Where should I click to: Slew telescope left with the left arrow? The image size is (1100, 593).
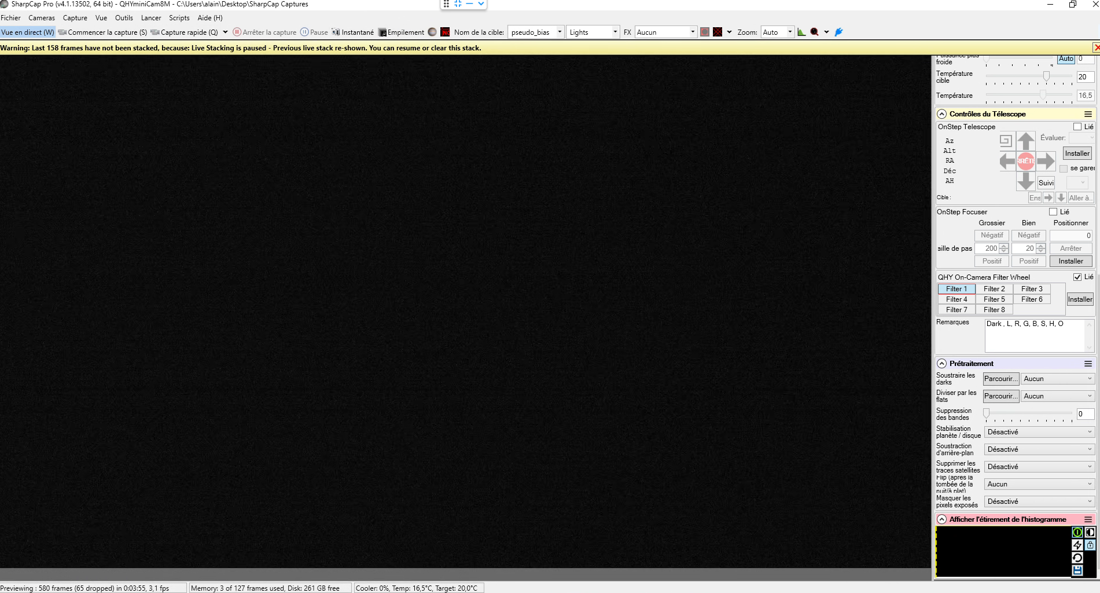1007,161
